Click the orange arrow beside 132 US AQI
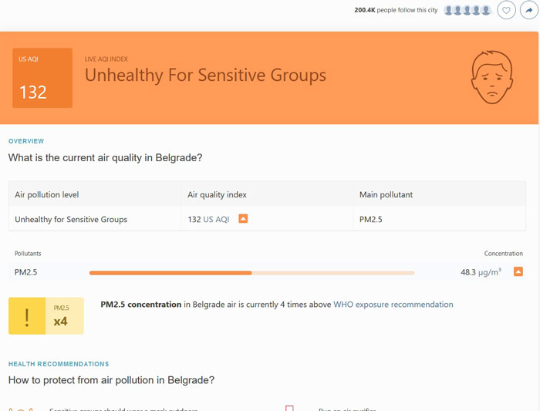This screenshot has width=540, height=411. click(243, 219)
